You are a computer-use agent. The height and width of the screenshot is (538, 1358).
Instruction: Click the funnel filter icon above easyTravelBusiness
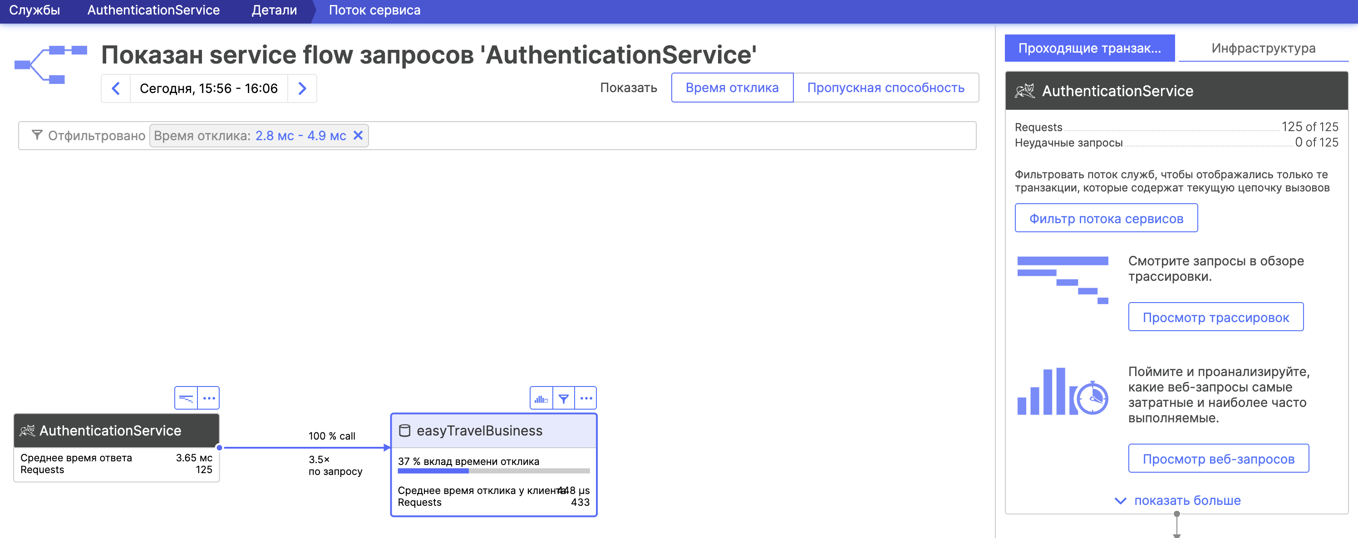(x=564, y=398)
